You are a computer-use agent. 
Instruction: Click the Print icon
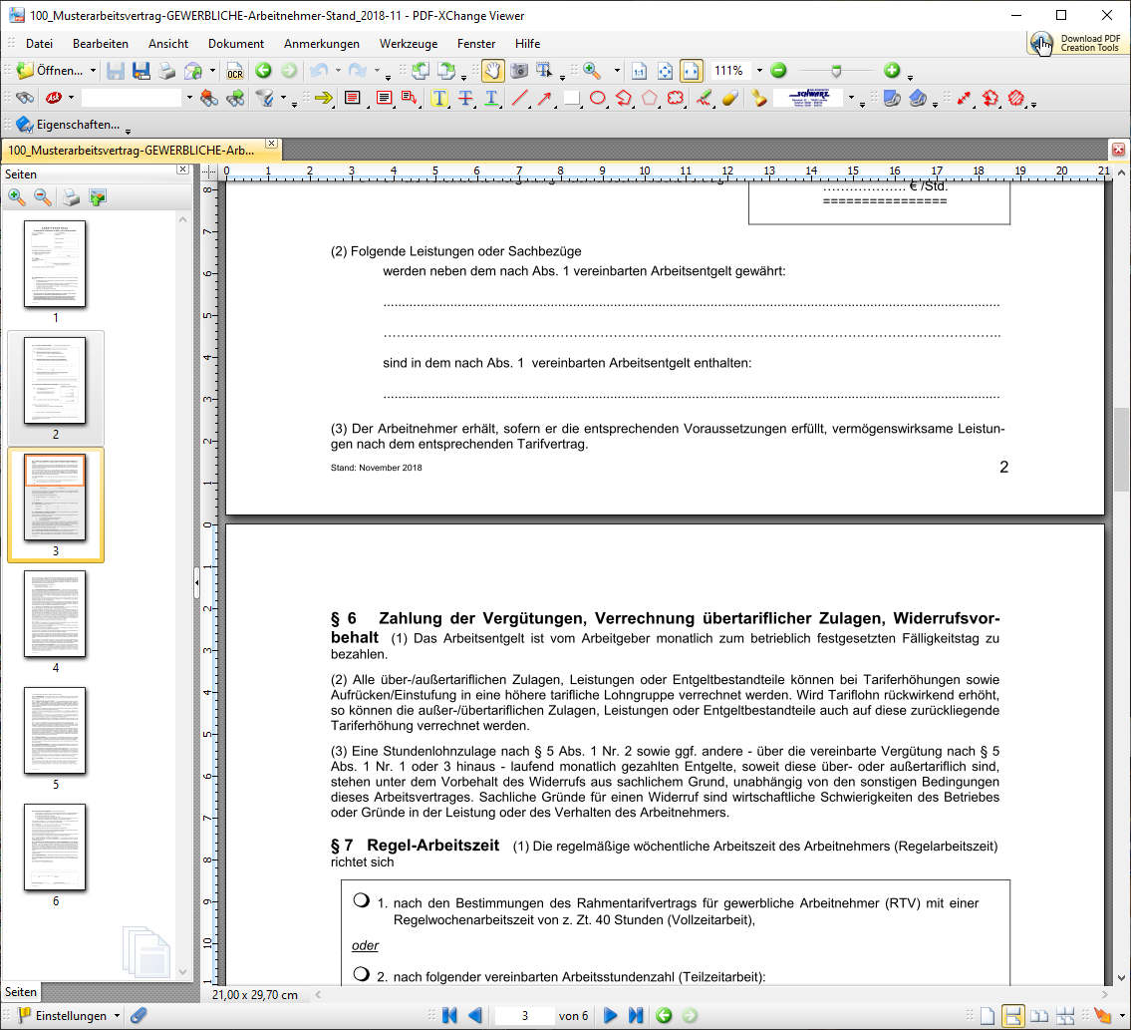166,71
